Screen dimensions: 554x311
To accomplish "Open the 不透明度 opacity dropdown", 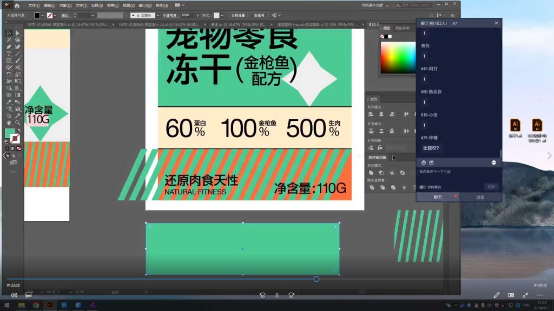I will pos(197,16).
